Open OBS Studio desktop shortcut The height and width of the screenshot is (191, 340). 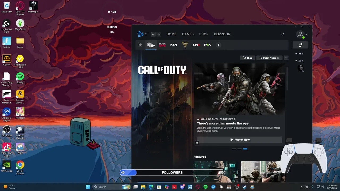point(7,131)
